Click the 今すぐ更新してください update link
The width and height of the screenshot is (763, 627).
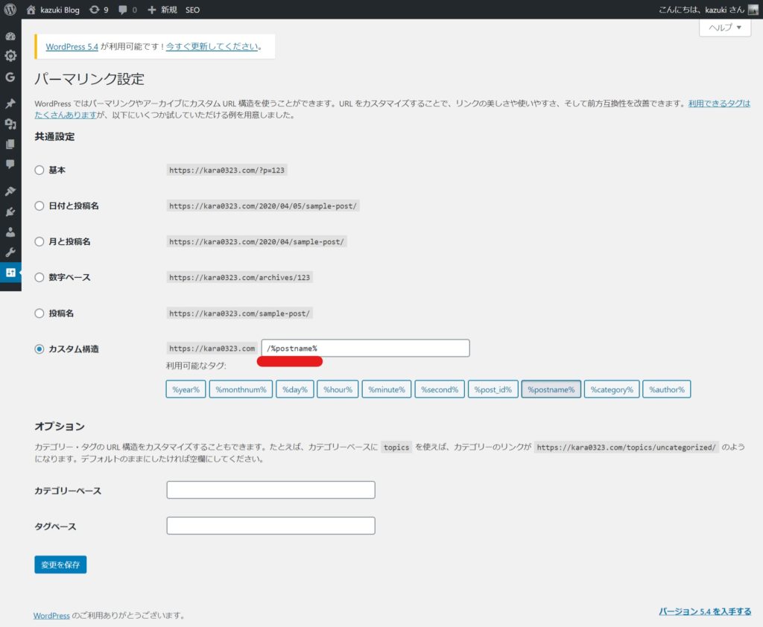212,46
